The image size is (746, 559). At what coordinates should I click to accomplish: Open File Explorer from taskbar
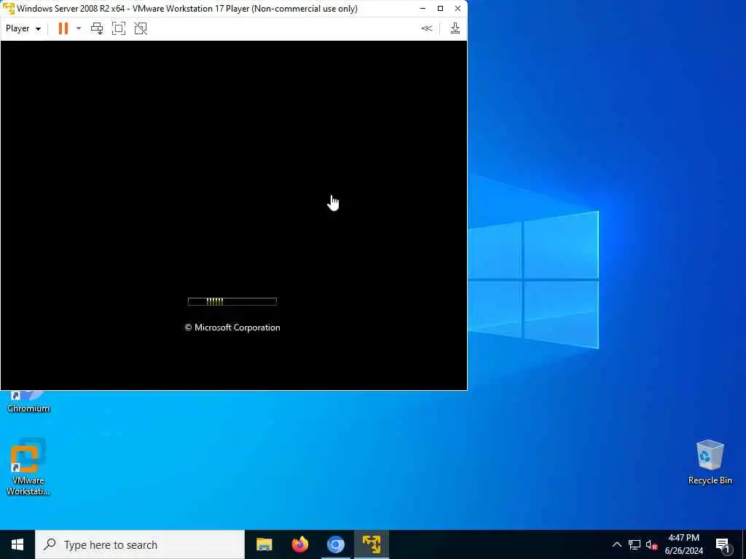tap(264, 544)
